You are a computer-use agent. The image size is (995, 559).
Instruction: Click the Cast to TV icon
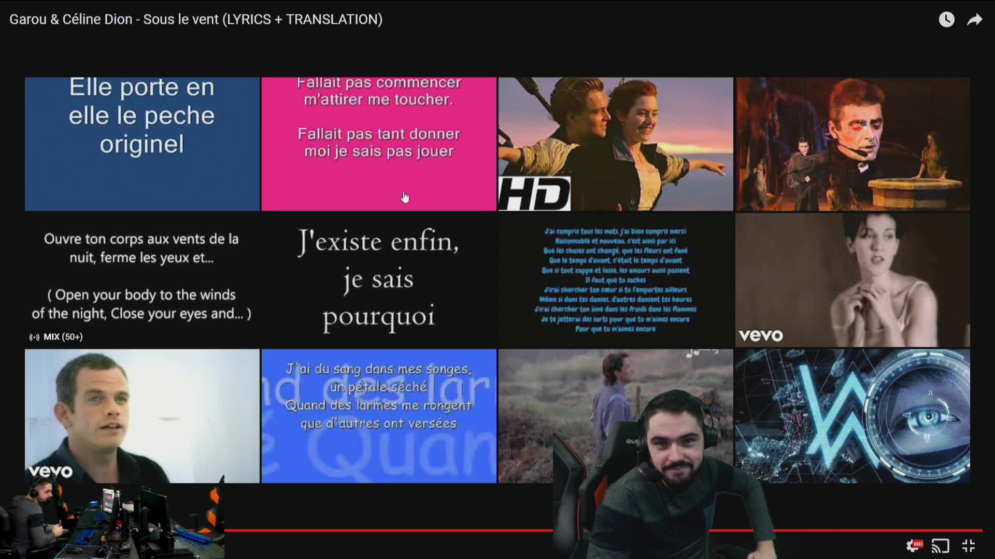[x=941, y=546]
